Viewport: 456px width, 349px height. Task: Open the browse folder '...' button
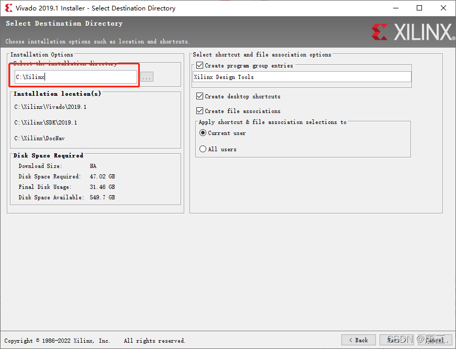pos(147,77)
